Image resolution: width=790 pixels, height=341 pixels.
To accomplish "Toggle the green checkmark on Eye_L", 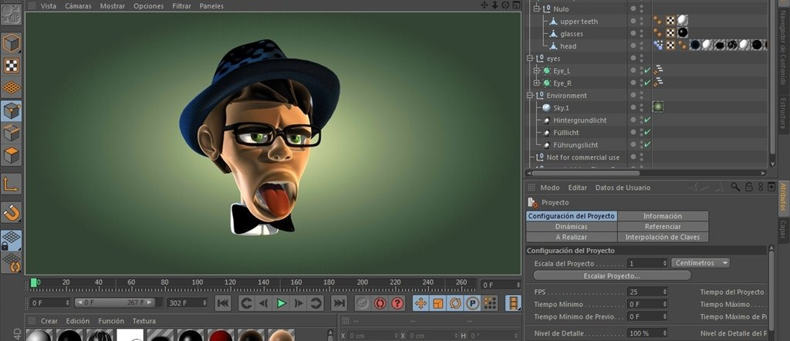I will pos(647,70).
